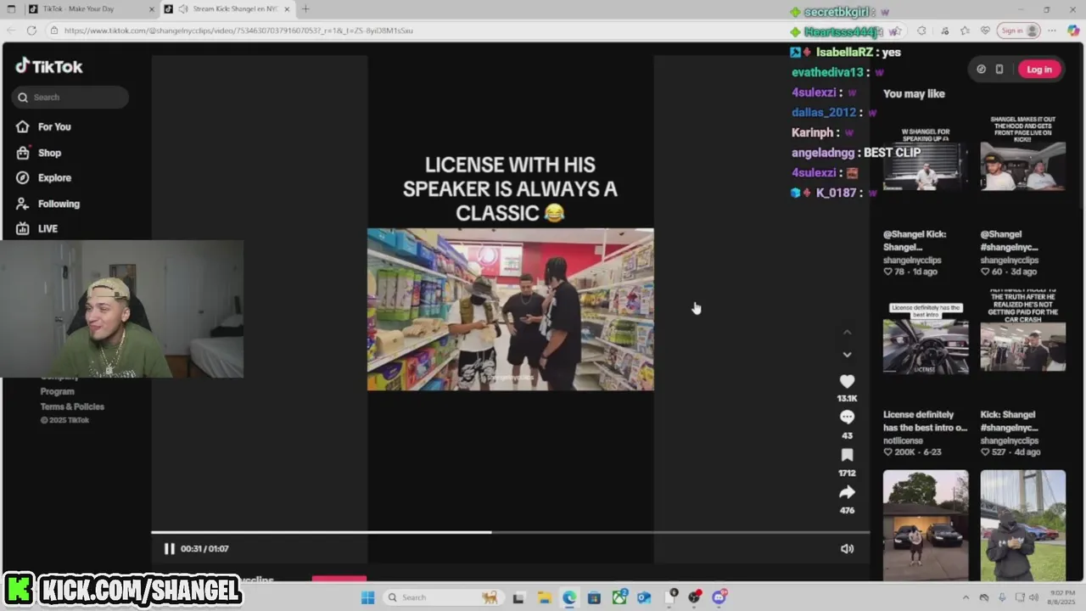Click the coin icon beside Log in

click(981, 70)
